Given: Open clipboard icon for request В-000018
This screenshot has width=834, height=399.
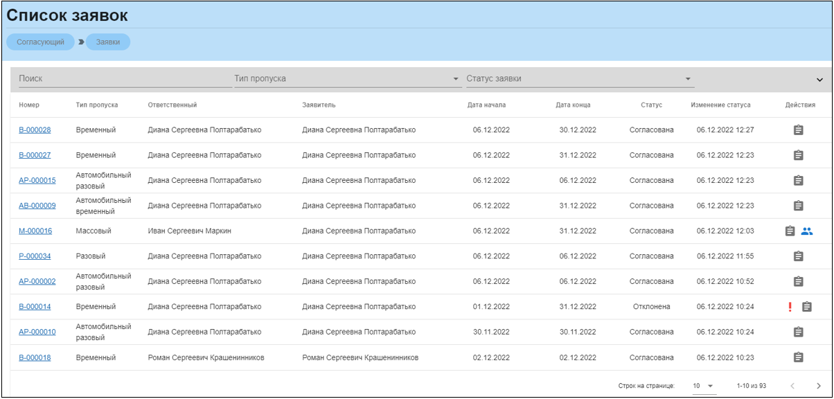Looking at the screenshot, I should tap(798, 357).
